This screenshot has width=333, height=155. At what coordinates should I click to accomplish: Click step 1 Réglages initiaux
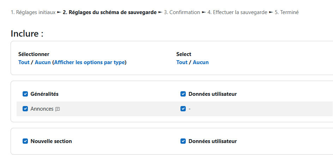(33, 12)
